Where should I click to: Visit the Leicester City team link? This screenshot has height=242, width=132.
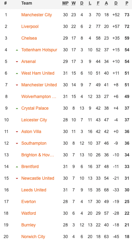click(x=34, y=120)
